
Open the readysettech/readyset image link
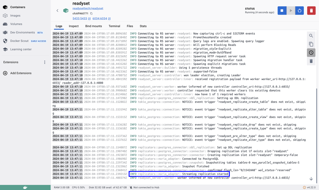[x=88, y=8]
